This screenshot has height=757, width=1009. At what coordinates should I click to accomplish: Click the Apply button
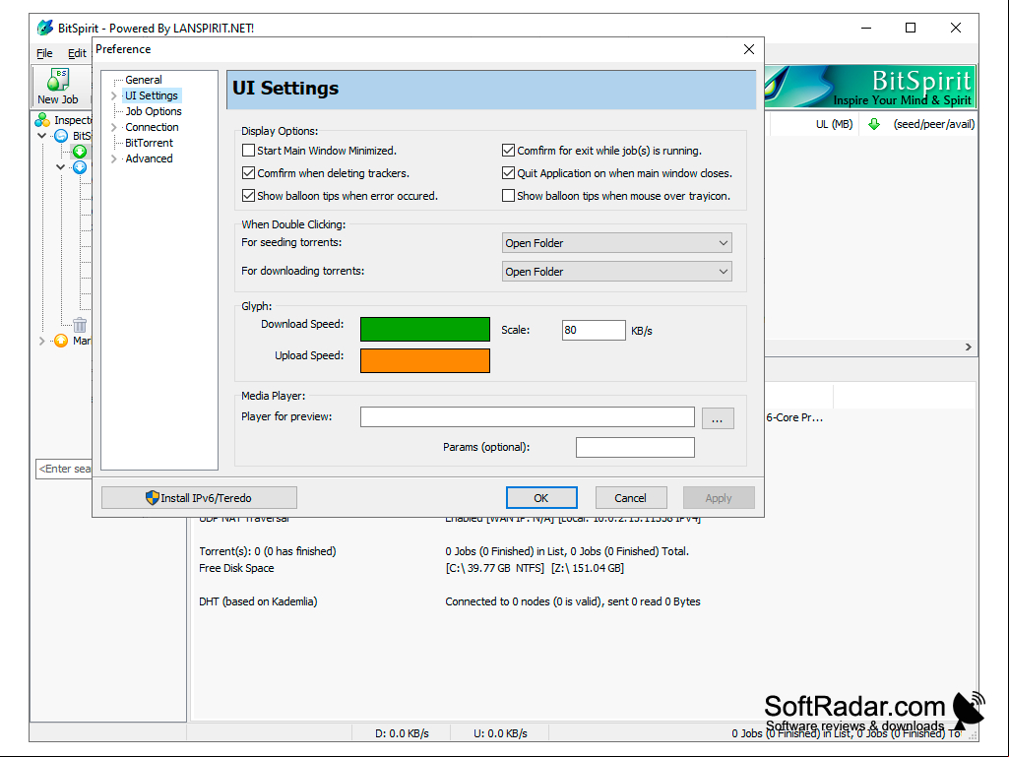[x=719, y=497]
